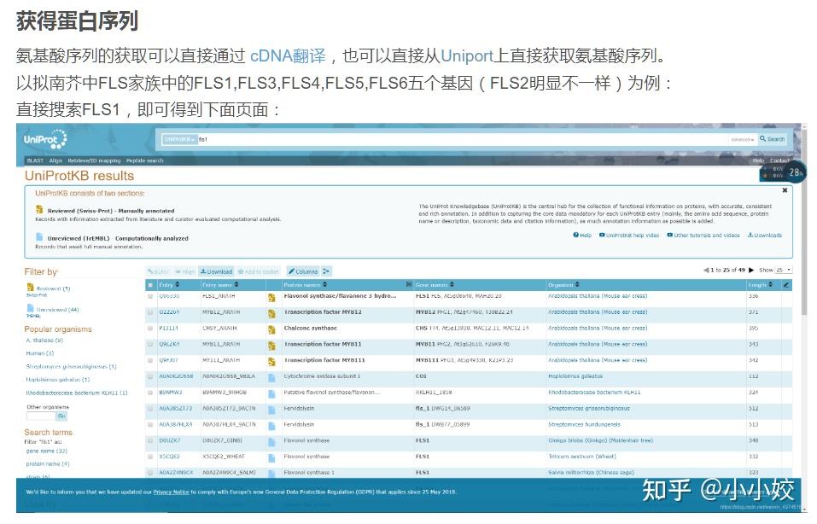Image resolution: width=817 pixels, height=524 pixels.
Task: Sort by the Length column arrows
Action: (771, 285)
